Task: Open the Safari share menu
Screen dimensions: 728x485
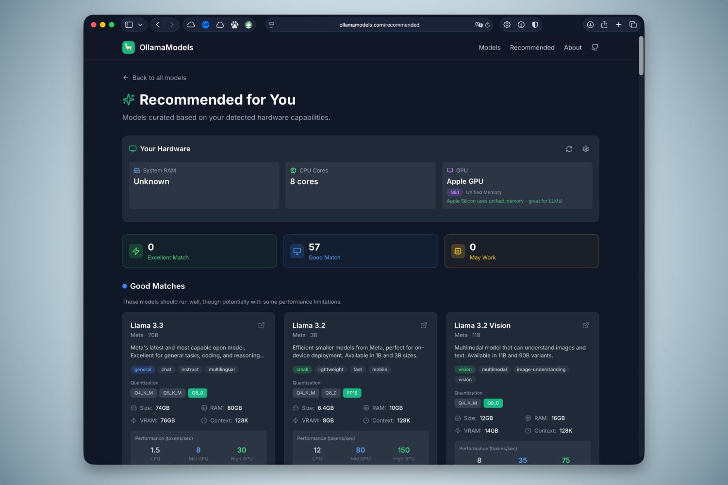Action: (604, 25)
